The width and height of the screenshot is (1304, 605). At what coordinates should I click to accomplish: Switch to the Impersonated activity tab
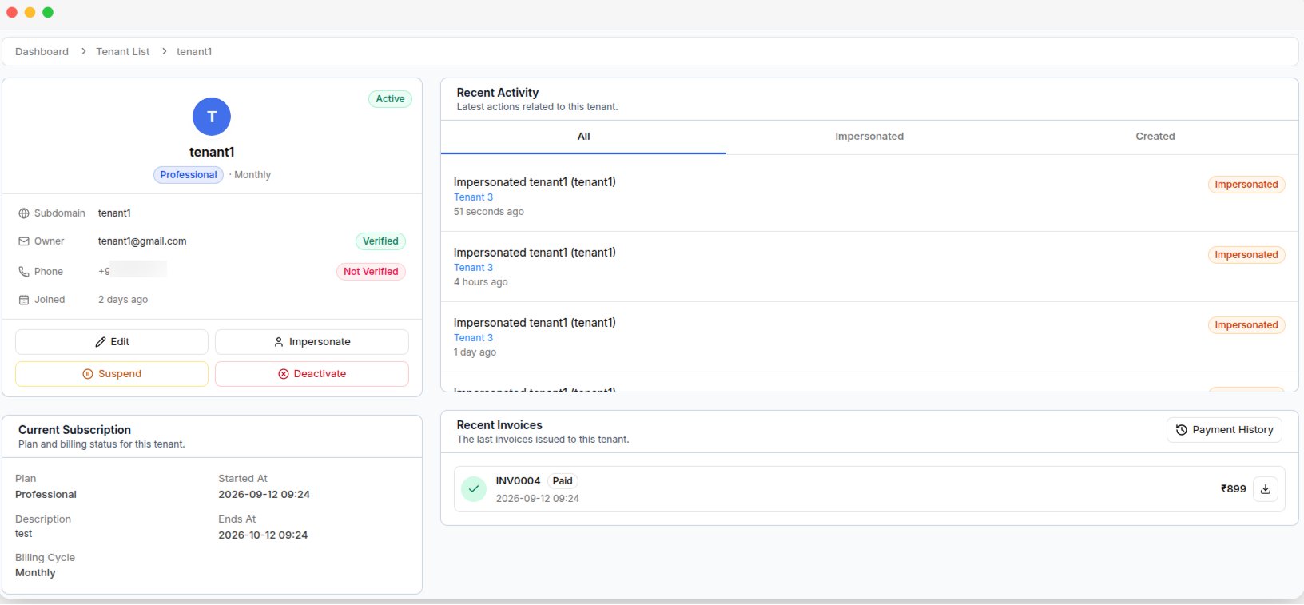coord(869,137)
